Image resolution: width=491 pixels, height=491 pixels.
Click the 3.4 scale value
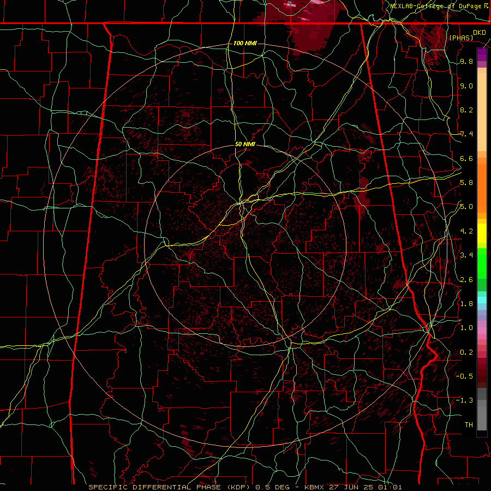(x=466, y=255)
